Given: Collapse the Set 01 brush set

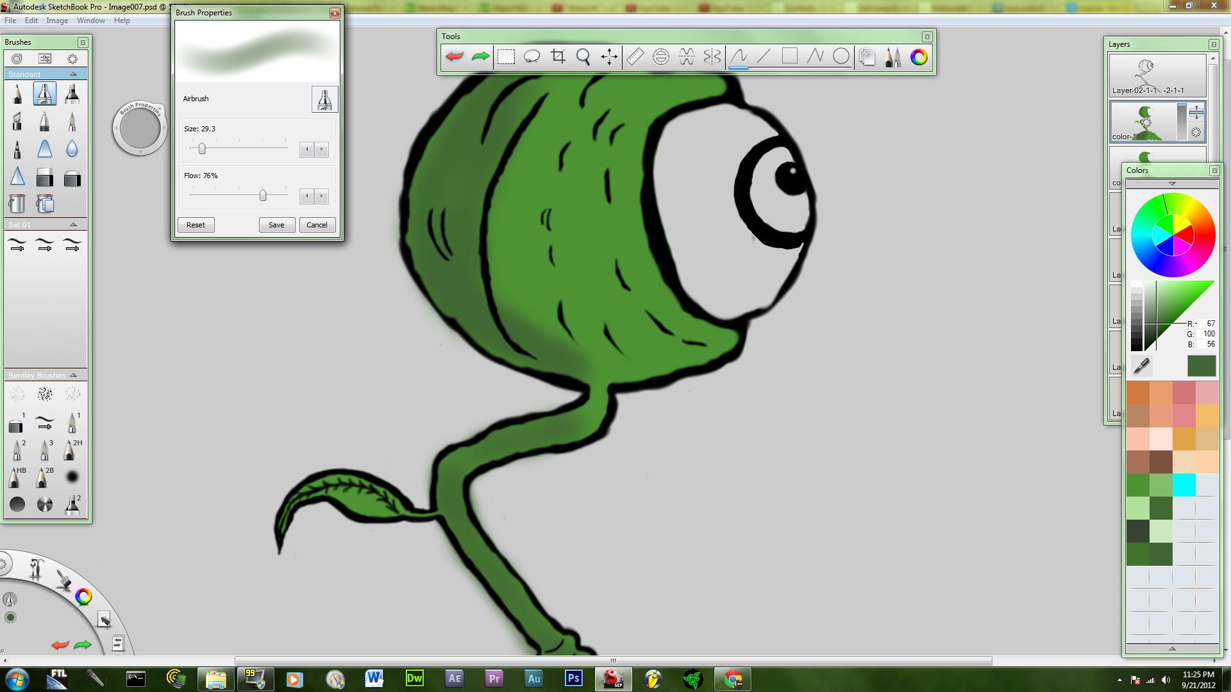Looking at the screenshot, I should pyautogui.click(x=73, y=225).
